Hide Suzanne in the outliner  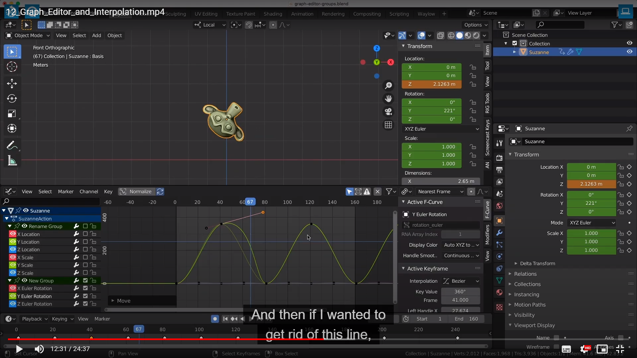(629, 52)
